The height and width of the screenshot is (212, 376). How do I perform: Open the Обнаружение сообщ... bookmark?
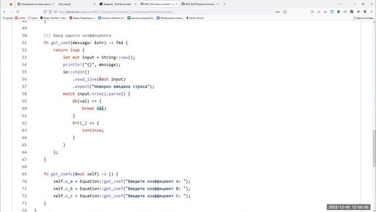pyautogui.click(x=170, y=18)
